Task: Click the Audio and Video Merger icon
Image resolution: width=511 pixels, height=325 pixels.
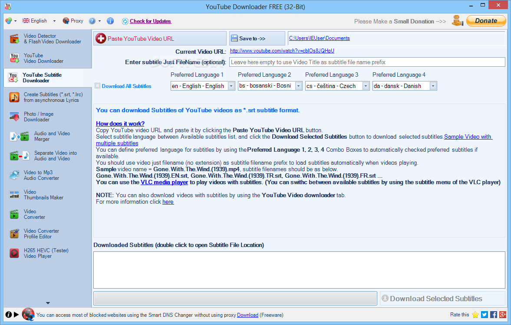Action: 20,136
